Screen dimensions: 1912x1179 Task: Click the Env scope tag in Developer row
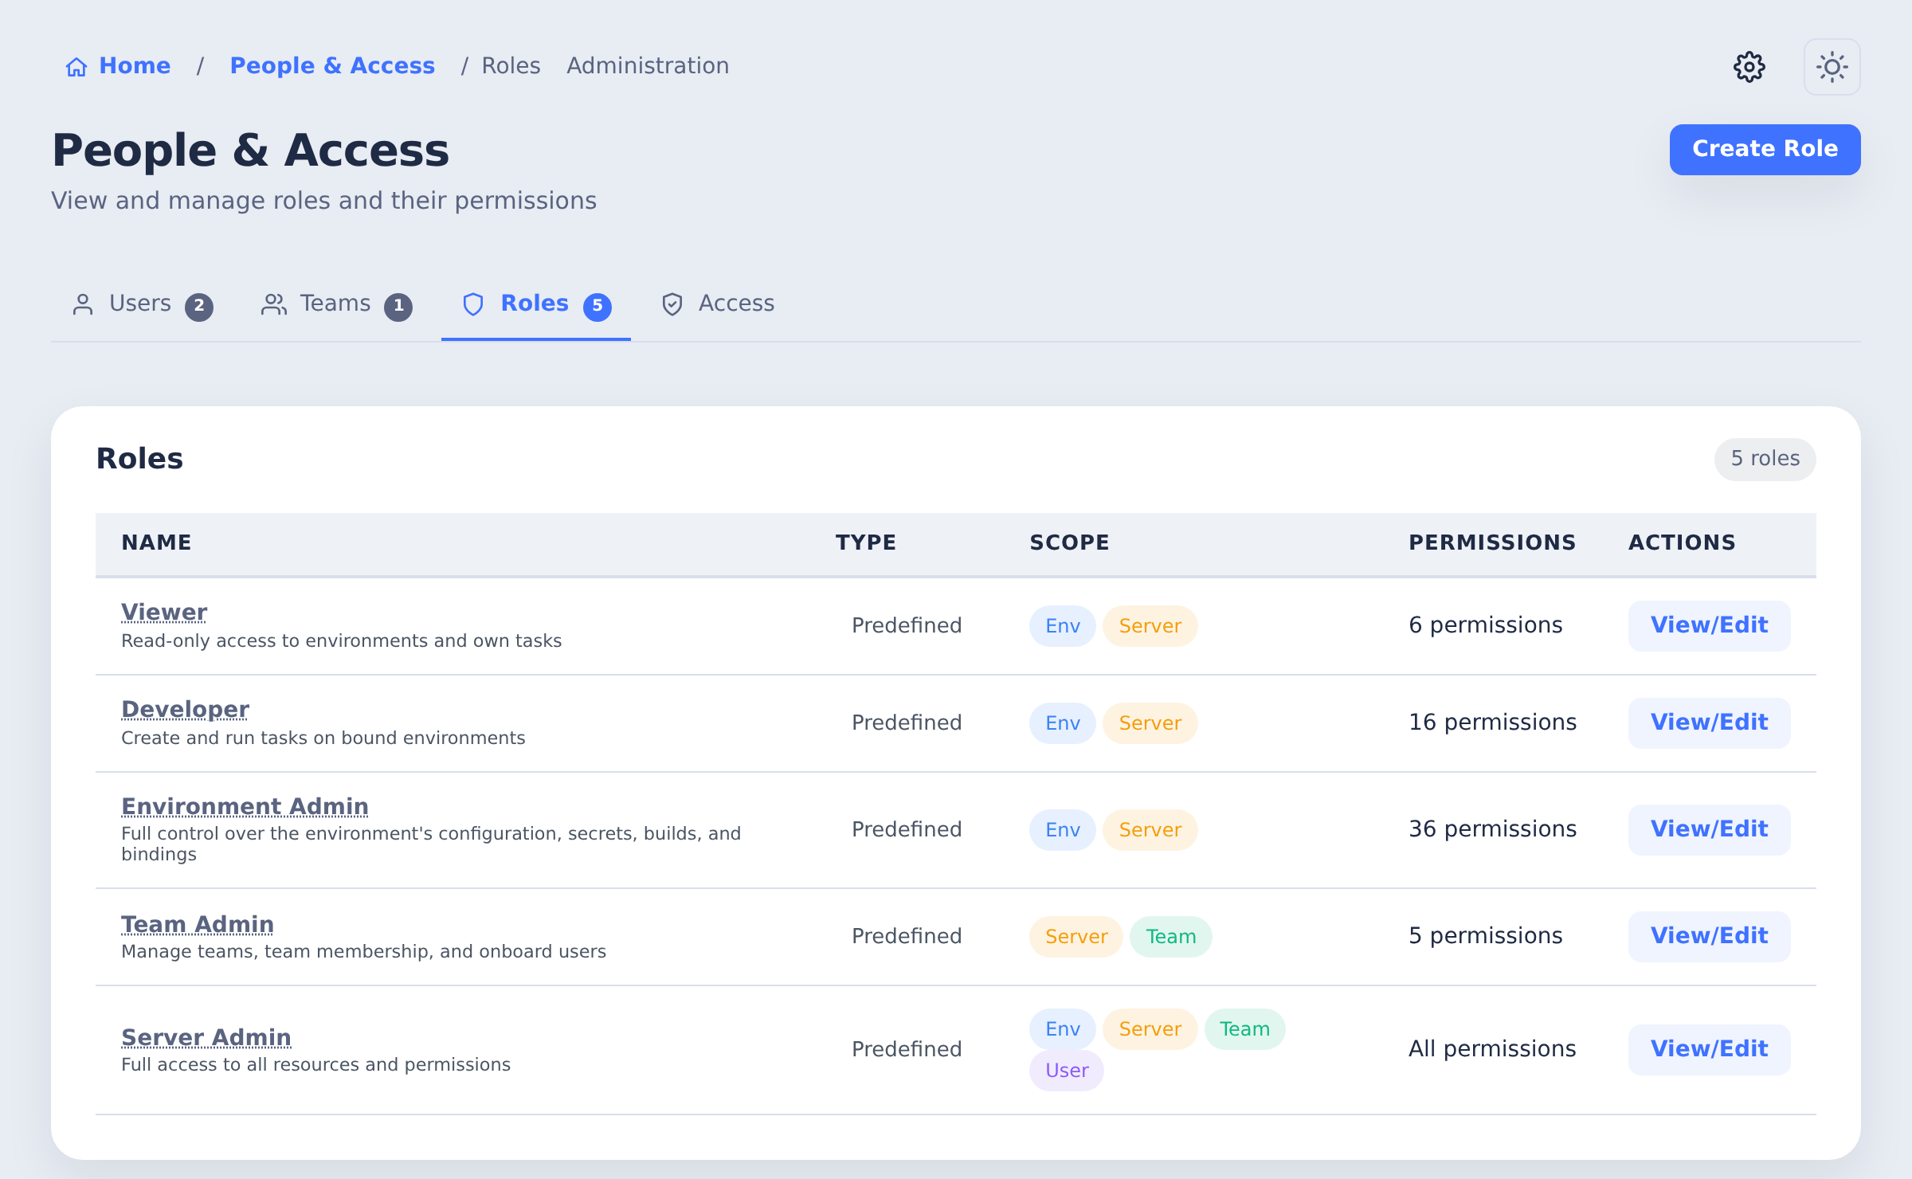(x=1063, y=723)
